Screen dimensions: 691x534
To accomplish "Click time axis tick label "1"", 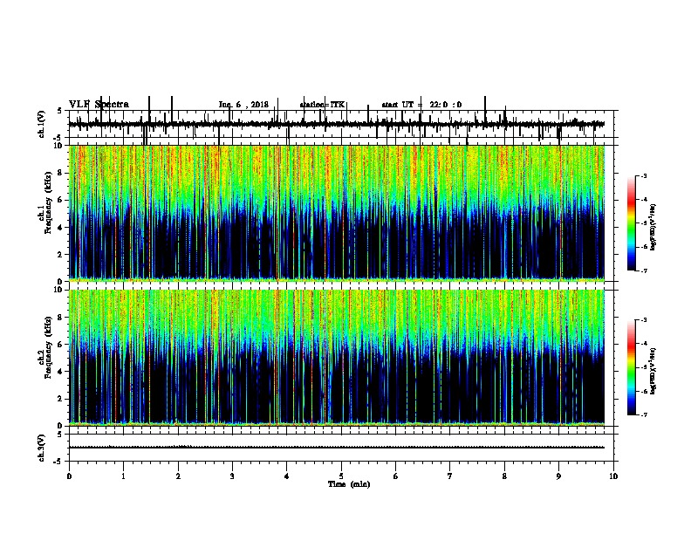I will coord(123,476).
